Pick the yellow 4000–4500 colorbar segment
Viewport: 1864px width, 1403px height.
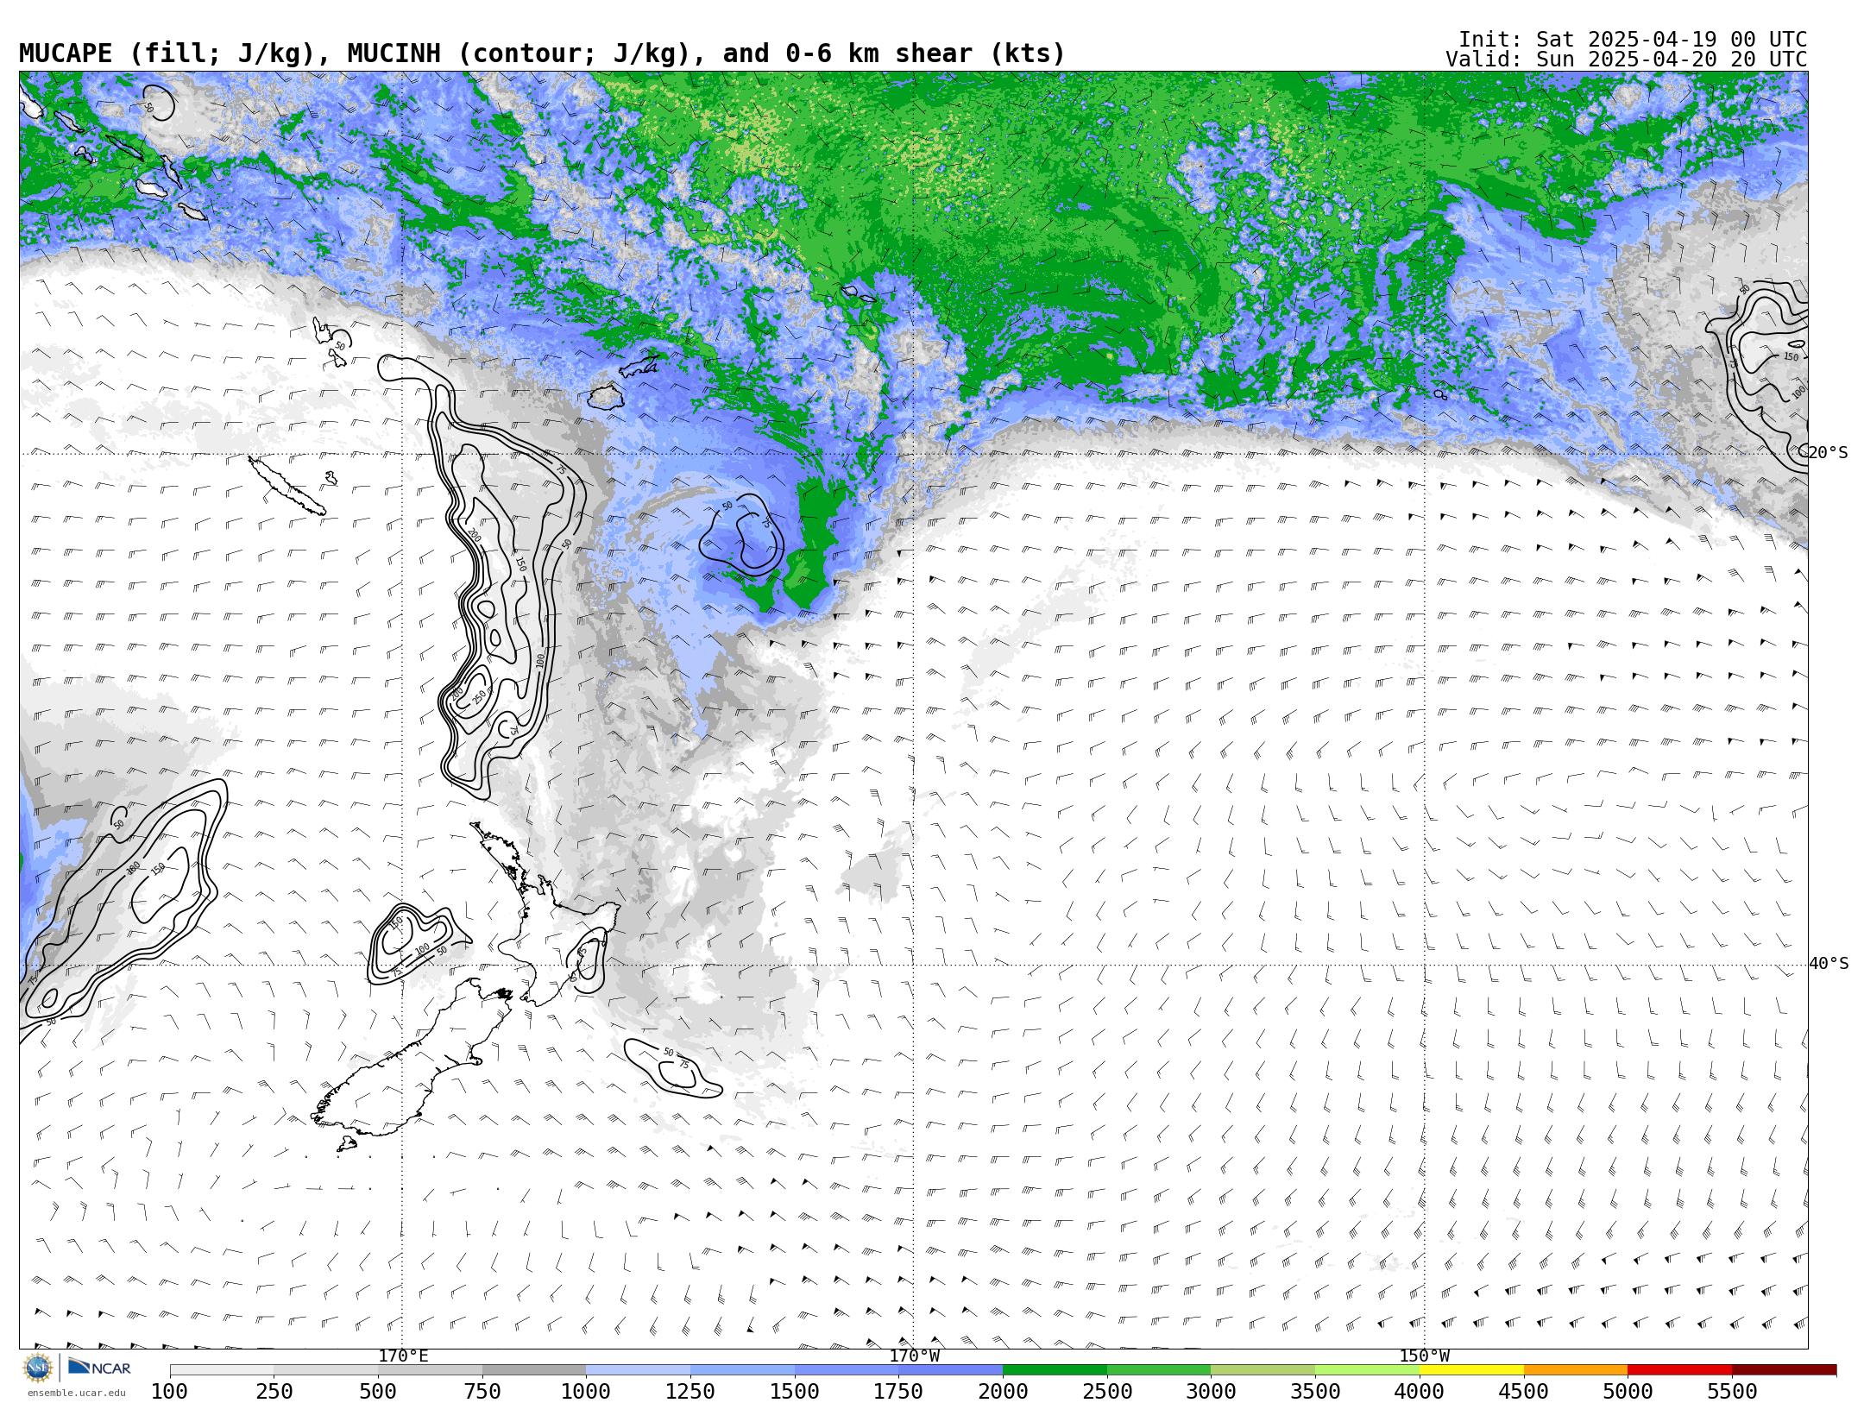(1471, 1370)
